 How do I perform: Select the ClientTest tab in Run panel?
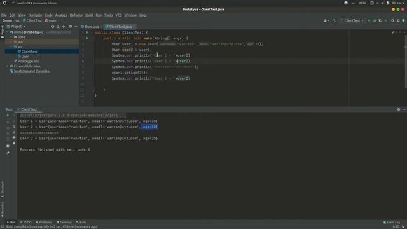tap(28, 109)
